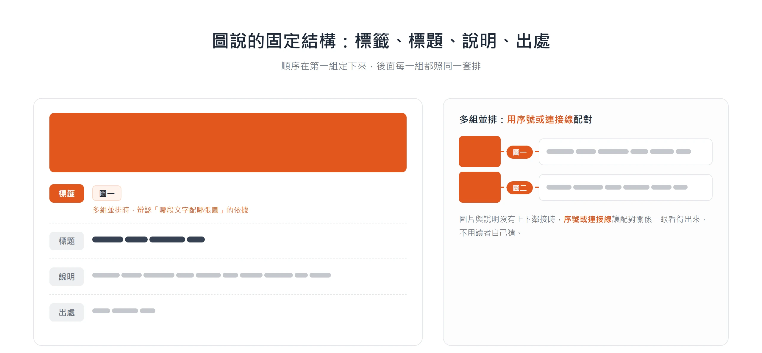Viewport: 762px width, 353px height.
Task: Click the gray 出處 label
Action: [67, 312]
